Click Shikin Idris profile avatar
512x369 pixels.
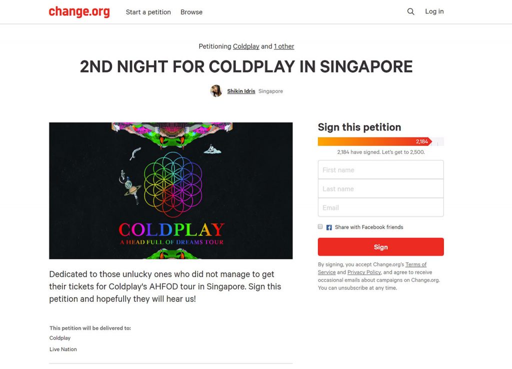coord(216,91)
